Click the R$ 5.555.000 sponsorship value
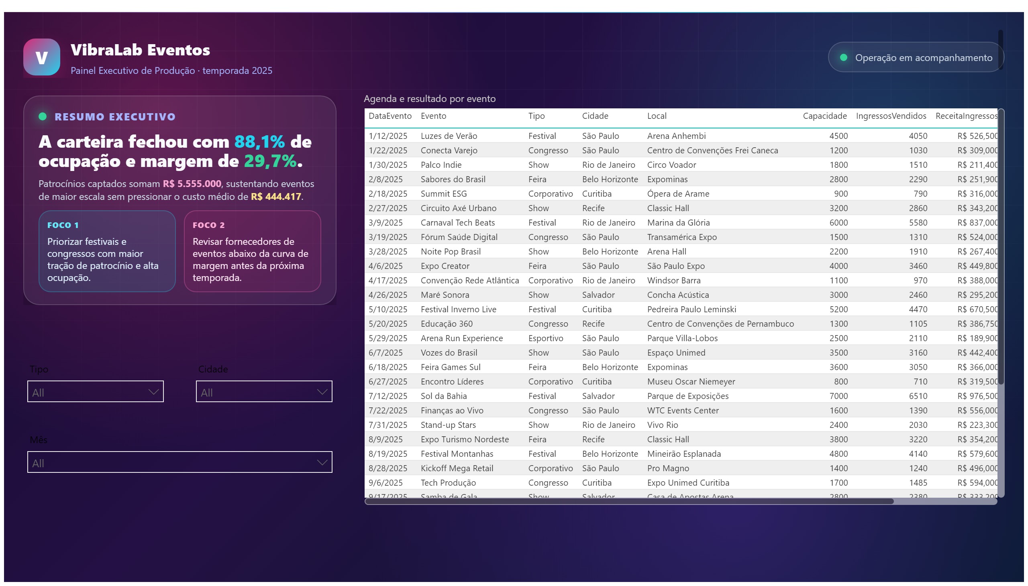Screen dimensions: 1028x586 click(x=192, y=184)
